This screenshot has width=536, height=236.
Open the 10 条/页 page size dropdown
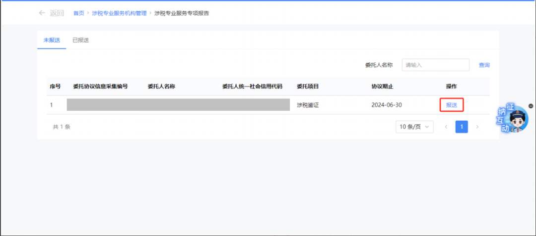tap(414, 127)
